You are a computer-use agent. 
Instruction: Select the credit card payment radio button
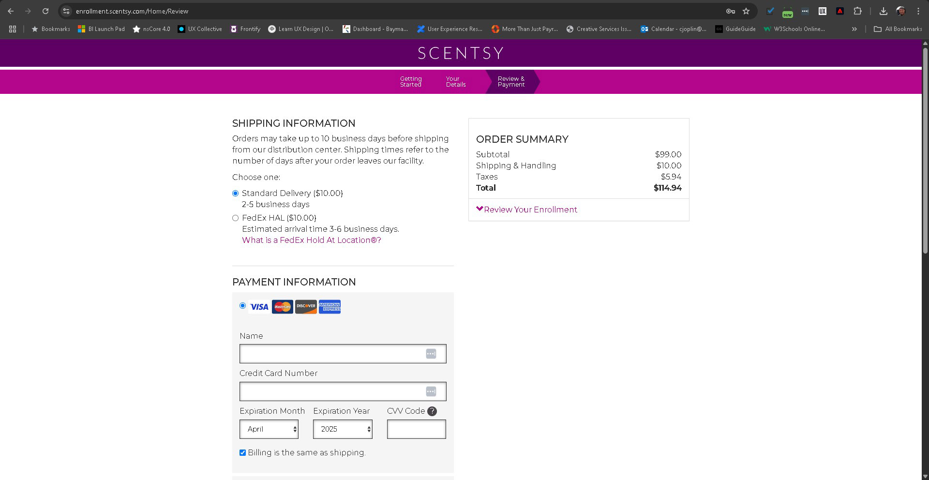243,306
